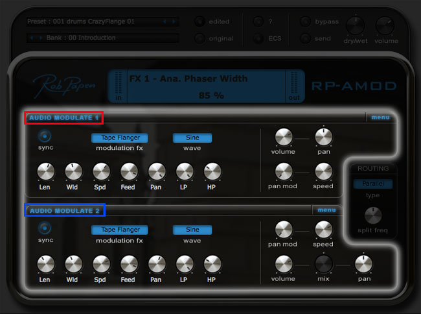Open Audio Modulate 2 modulation fx selector
Viewport: 421px width, 314px height.
(x=119, y=230)
